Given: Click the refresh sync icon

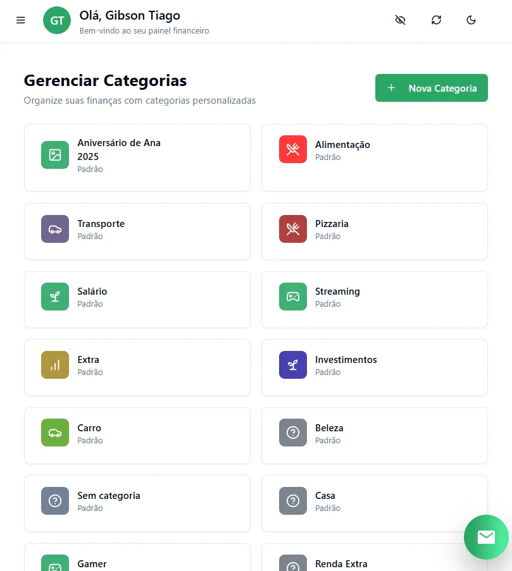Looking at the screenshot, I should [x=436, y=20].
